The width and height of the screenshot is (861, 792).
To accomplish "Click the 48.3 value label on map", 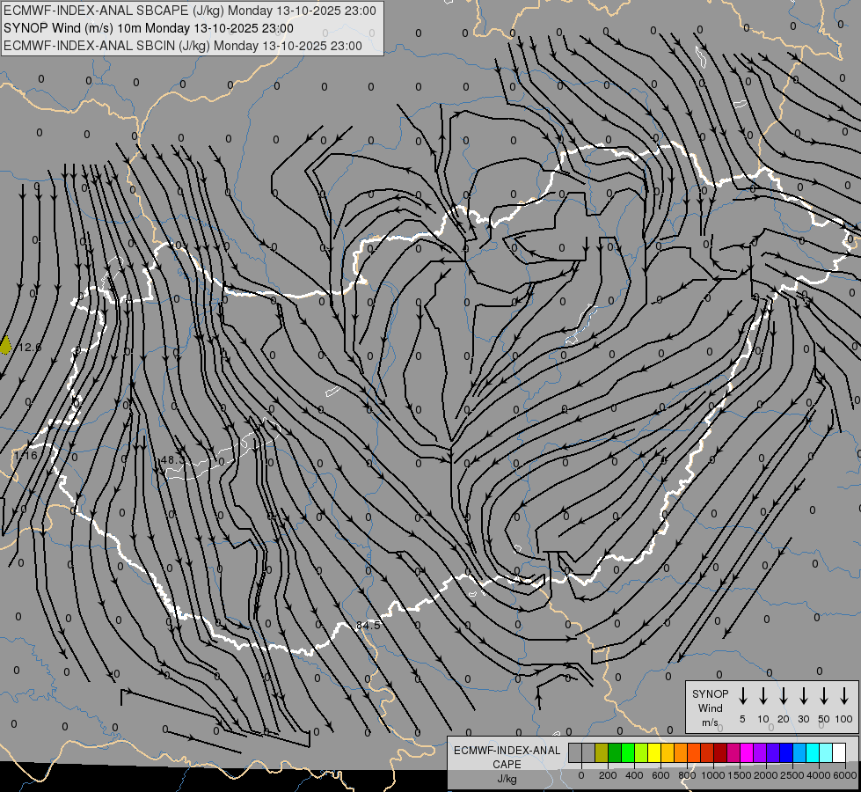I will tap(172, 459).
